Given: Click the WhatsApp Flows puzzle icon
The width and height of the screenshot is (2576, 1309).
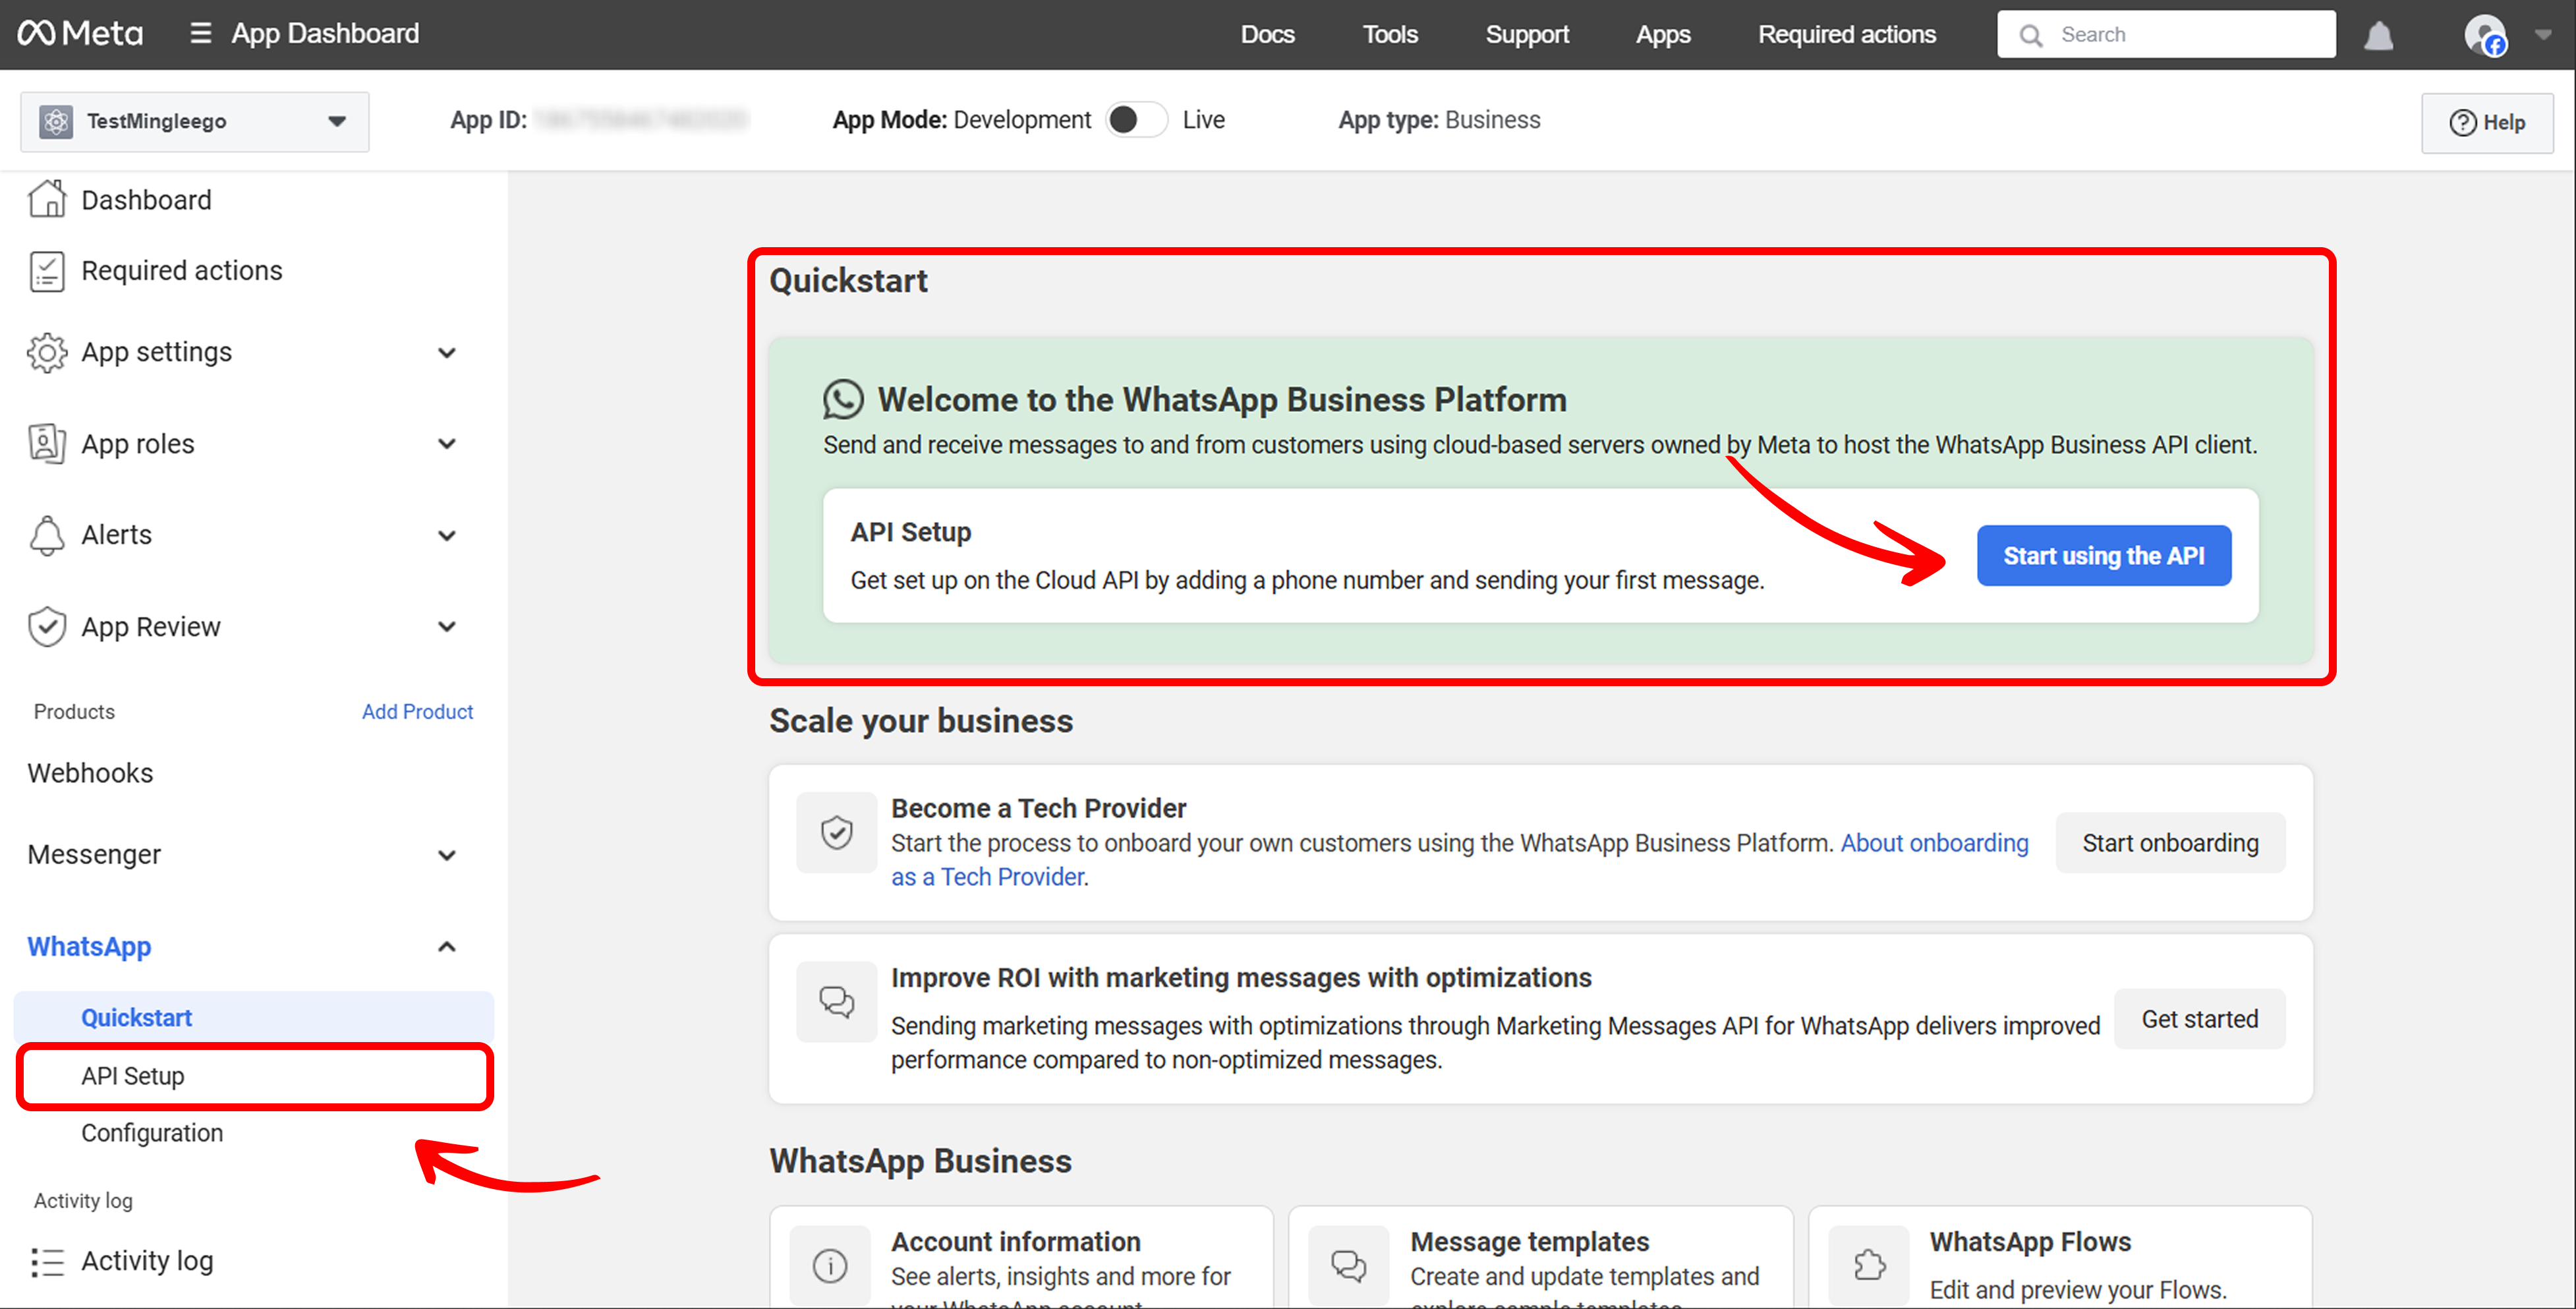Looking at the screenshot, I should click(x=1869, y=1265).
